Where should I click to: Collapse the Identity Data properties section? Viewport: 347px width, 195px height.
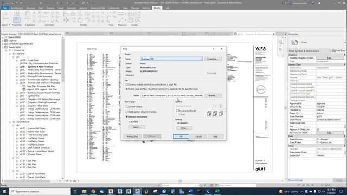pos(344,64)
